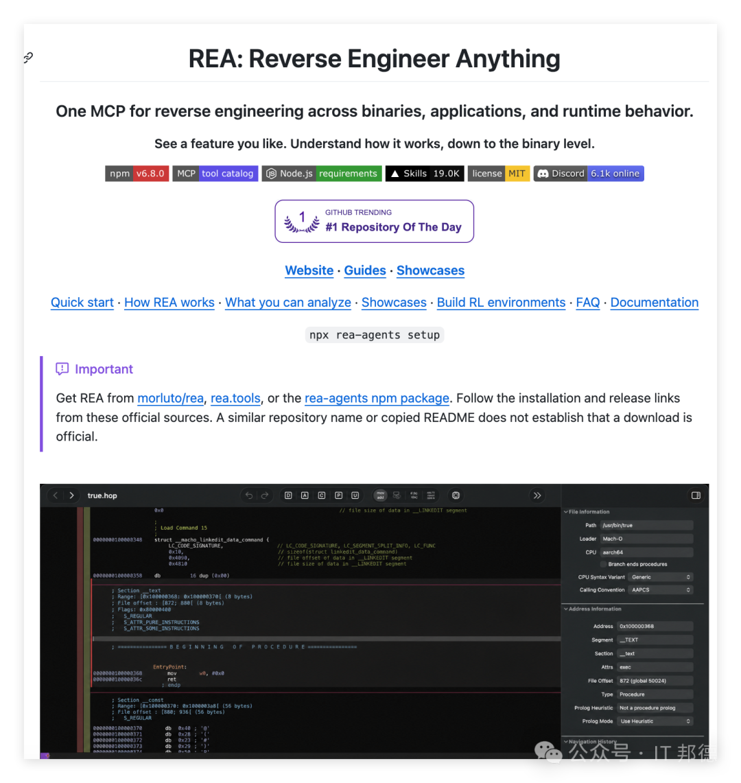Go back with the left arrow in Hopper toolbar
The height and width of the screenshot is (783, 741).
(56, 495)
